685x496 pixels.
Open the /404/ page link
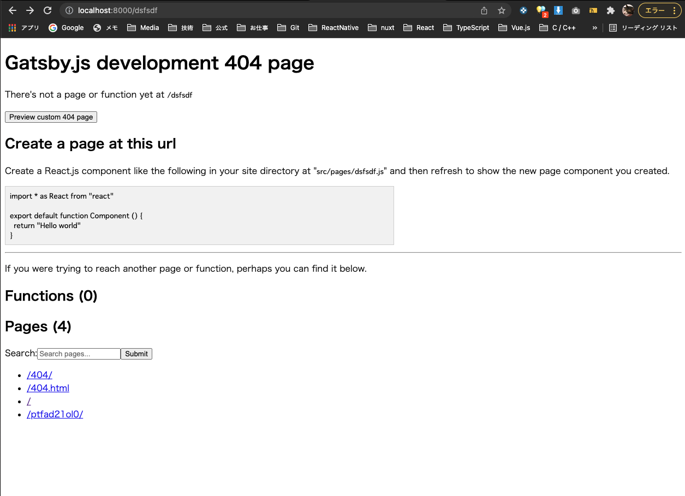pyautogui.click(x=39, y=375)
